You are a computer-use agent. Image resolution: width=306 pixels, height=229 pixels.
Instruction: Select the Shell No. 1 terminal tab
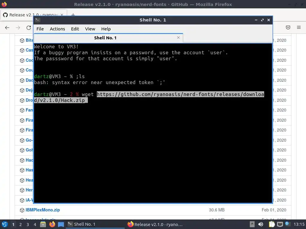(108, 38)
